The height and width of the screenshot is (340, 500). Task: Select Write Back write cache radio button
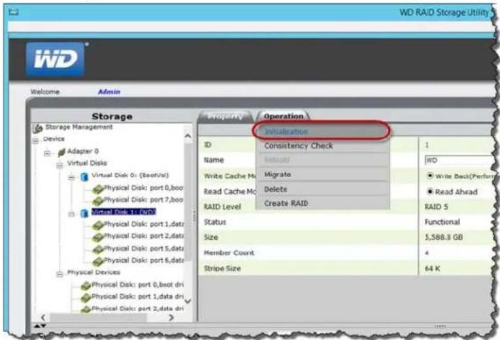click(x=430, y=176)
